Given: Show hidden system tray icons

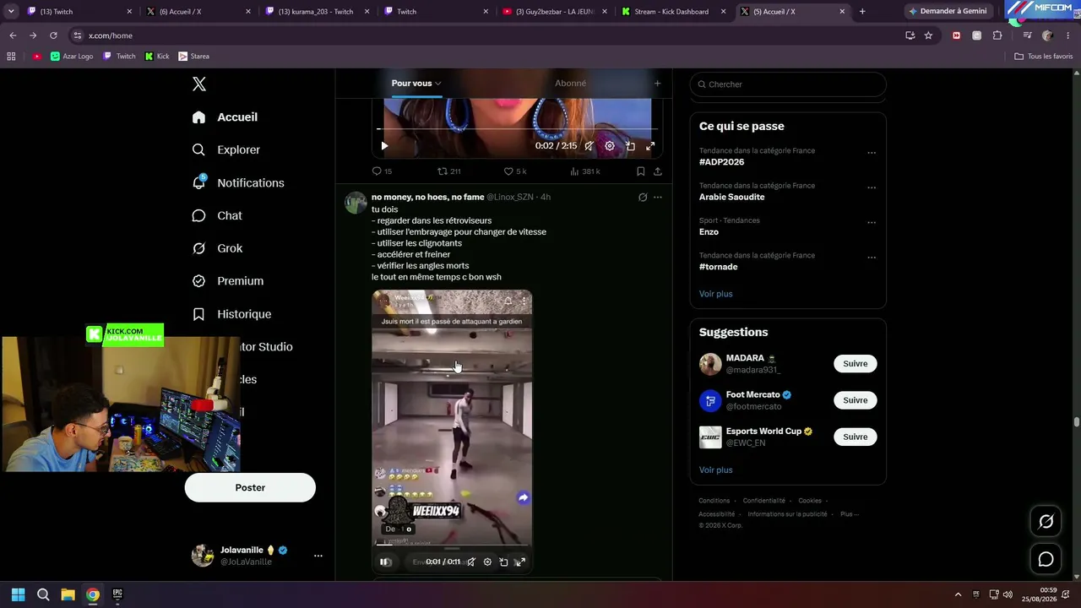Looking at the screenshot, I should click(958, 594).
